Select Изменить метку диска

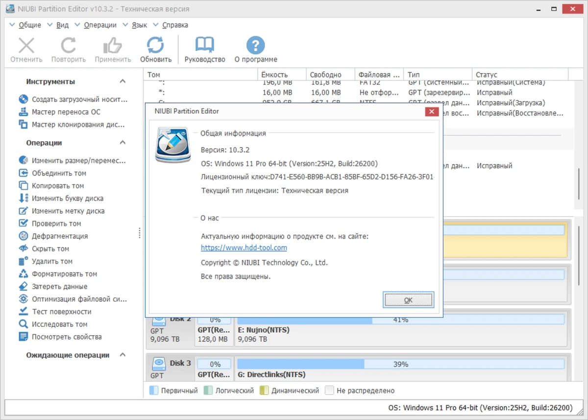(x=62, y=211)
